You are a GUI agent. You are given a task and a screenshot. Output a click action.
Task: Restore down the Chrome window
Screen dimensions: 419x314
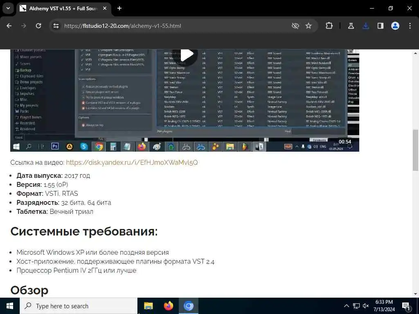(x=391, y=8)
